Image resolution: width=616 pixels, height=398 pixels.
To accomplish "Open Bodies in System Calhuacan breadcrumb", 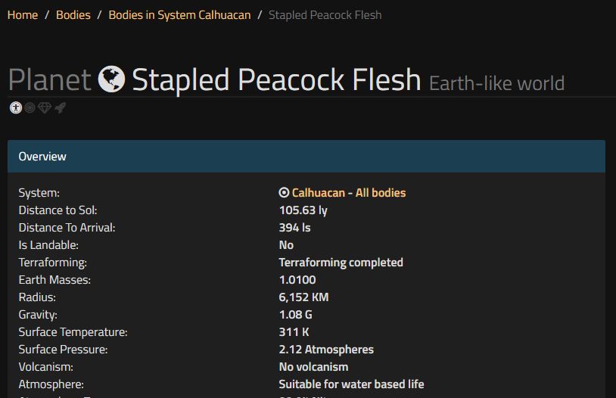I will pos(179,15).
